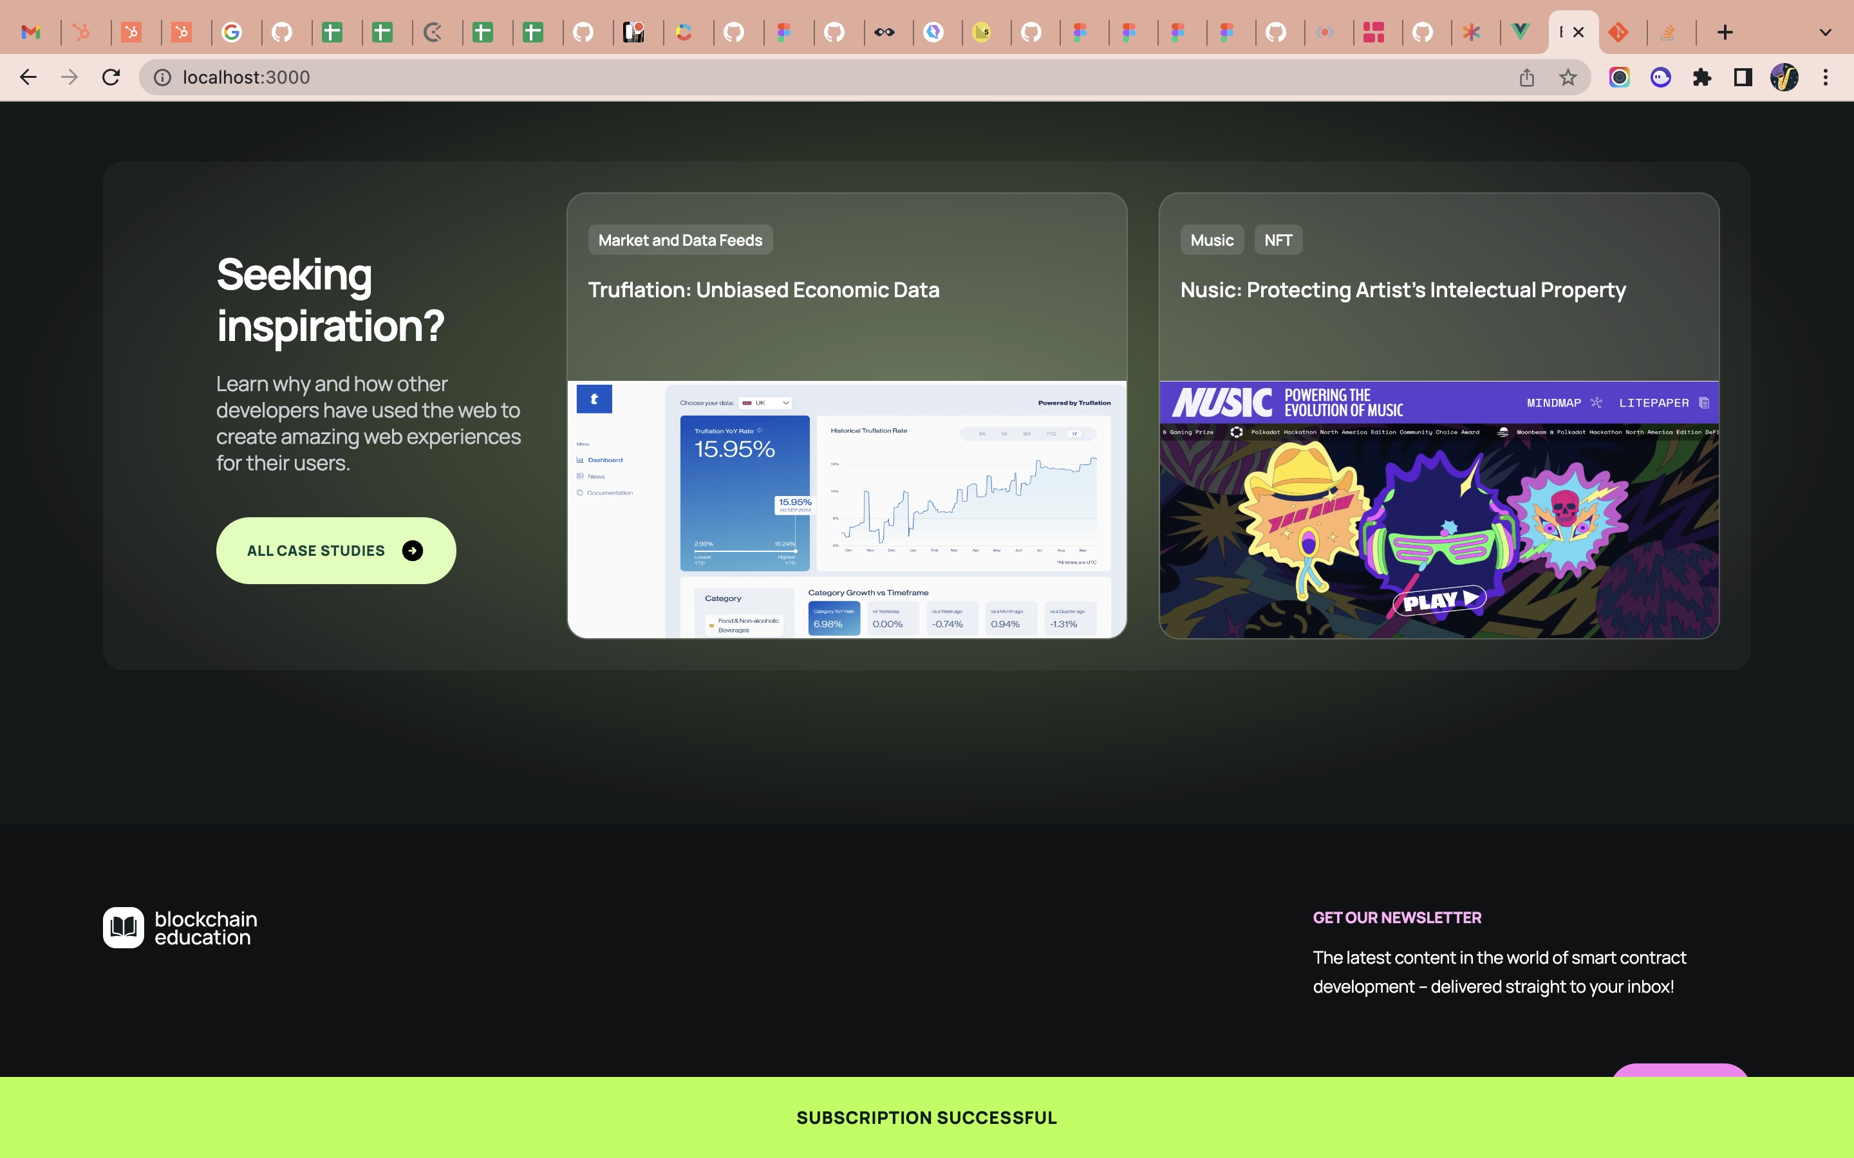
Task: Open the News icon in Truflation sidebar
Action: (580, 476)
